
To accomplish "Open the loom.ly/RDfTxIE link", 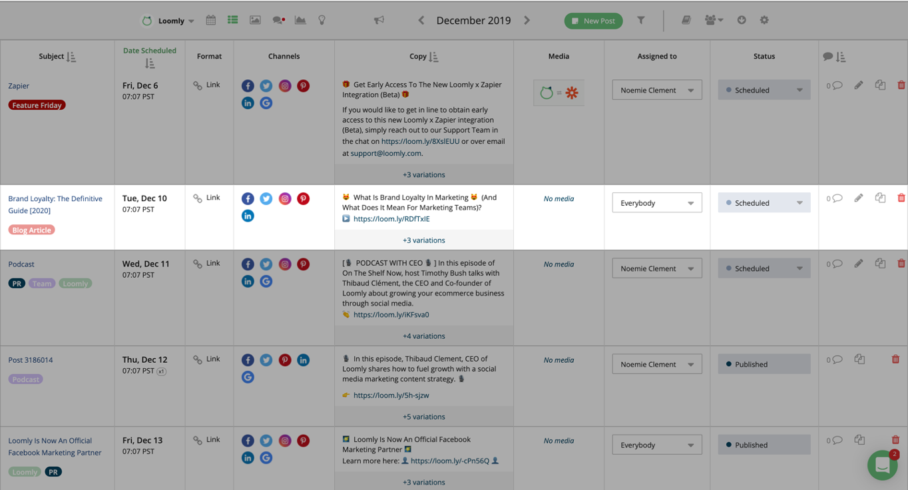I will pyautogui.click(x=391, y=219).
